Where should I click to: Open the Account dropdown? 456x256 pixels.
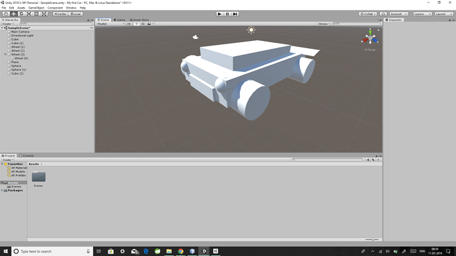coord(399,14)
